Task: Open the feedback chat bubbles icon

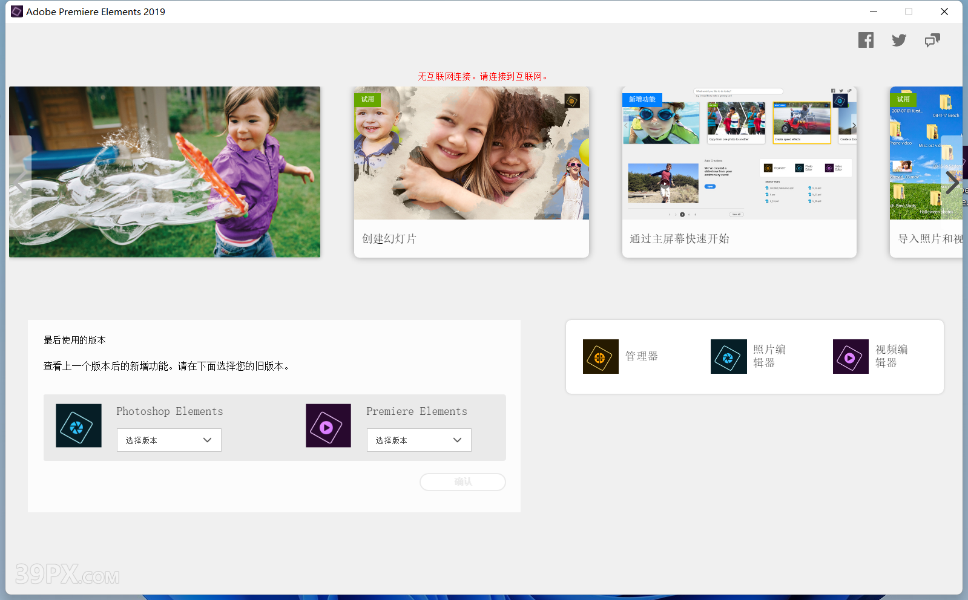Action: click(932, 41)
